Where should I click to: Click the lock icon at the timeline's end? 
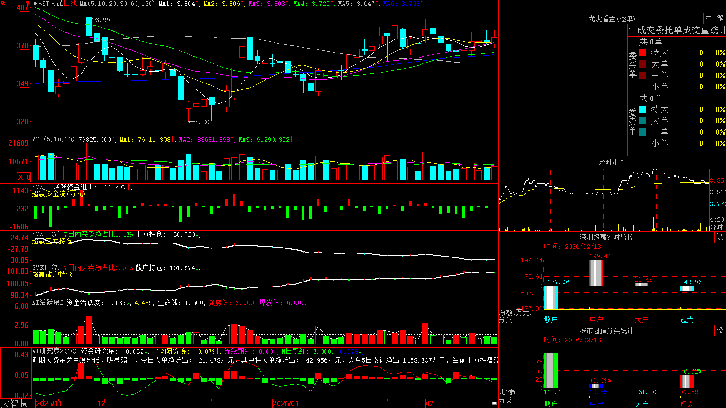click(494, 403)
